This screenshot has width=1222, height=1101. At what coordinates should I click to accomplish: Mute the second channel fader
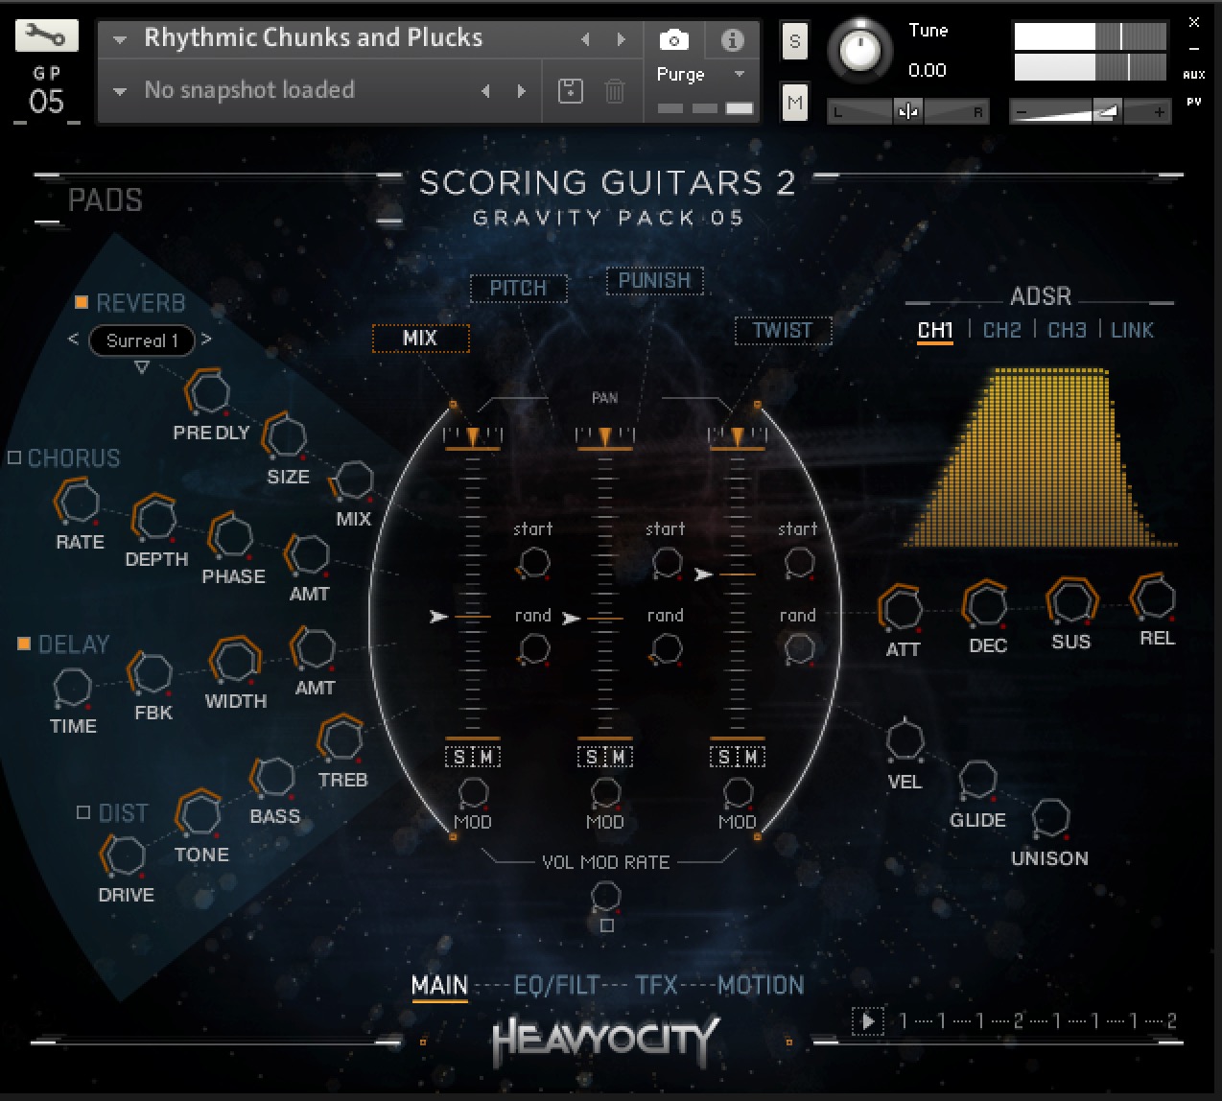click(619, 758)
